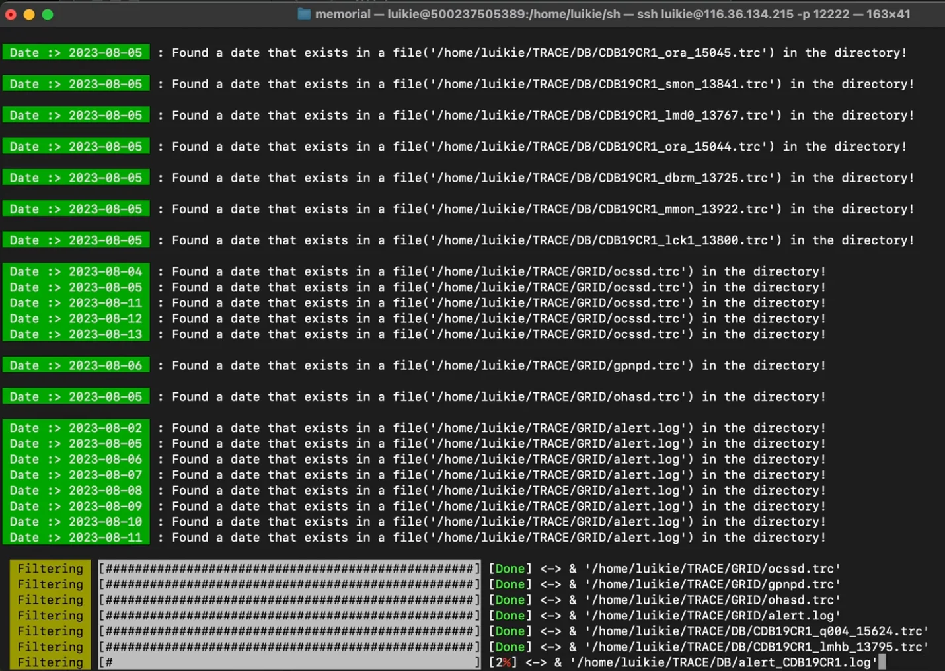Click the '[Done]' status for GRID/ocssd.trc

pos(510,569)
